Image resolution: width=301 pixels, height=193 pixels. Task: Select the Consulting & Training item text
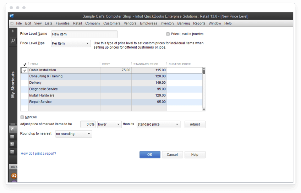[46, 76]
